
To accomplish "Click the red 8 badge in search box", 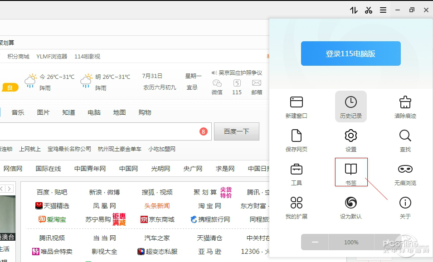I will (x=204, y=131).
